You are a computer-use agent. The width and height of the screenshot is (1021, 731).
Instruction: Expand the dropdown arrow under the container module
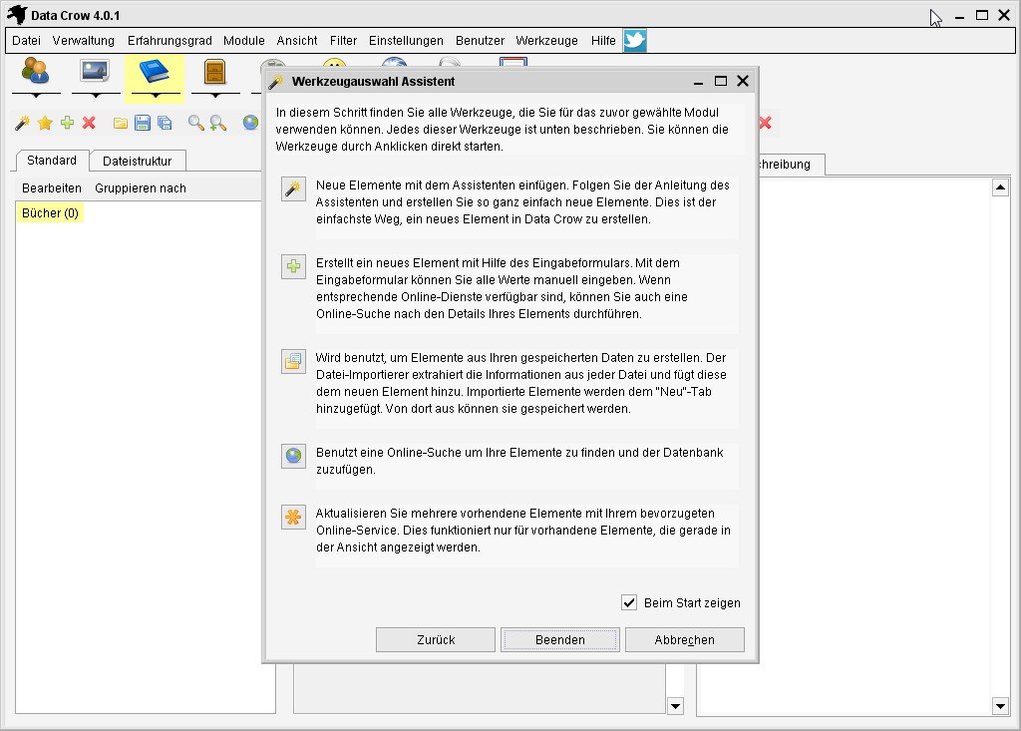click(214, 96)
